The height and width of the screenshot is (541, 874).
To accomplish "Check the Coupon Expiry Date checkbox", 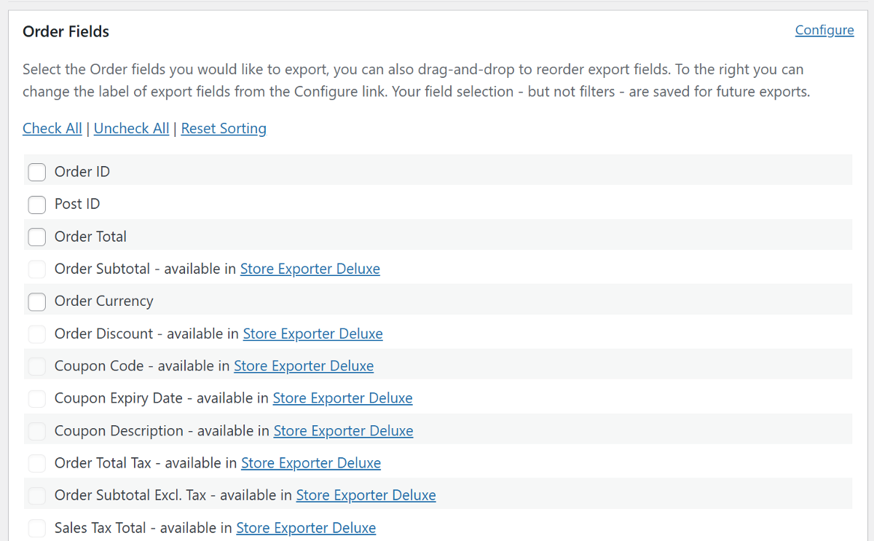I will tap(36, 398).
